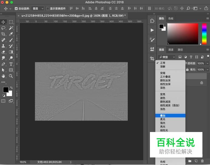This screenshot has height=165, width=210.
Task: Click the vertical hue slider strip
Action: tap(204, 34)
